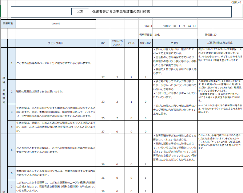Click the わからない column header
The height and width of the screenshot is (193, 243).
coord(145,43)
